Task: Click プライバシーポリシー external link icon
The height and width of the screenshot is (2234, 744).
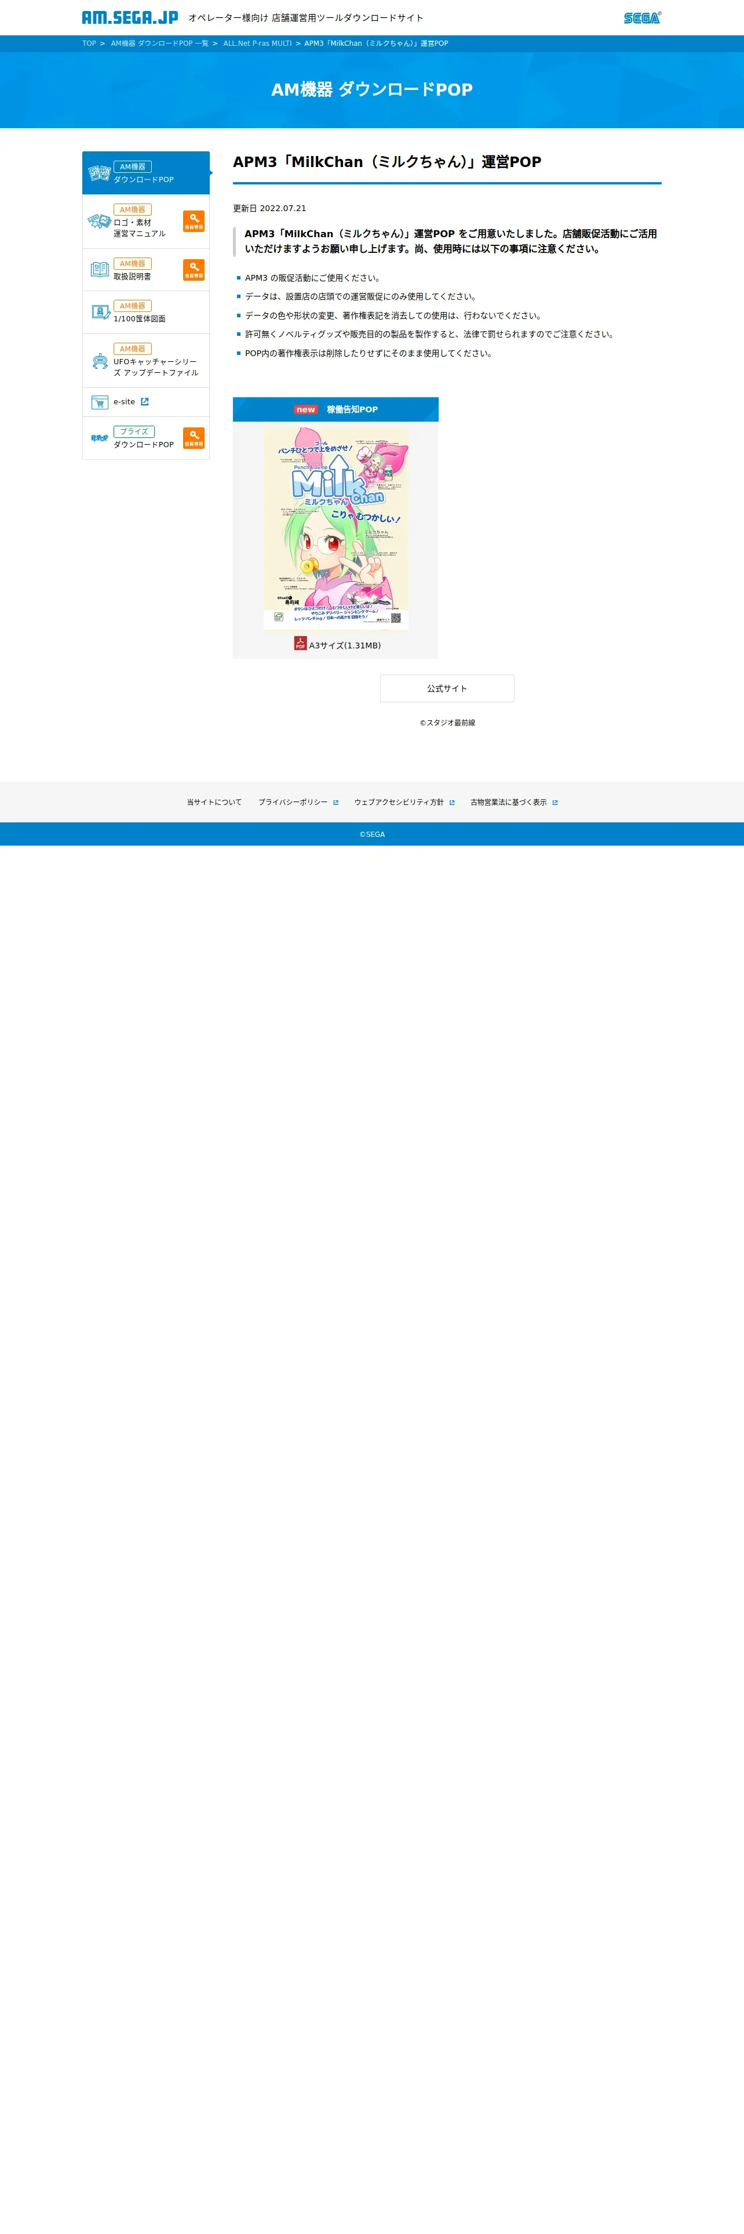Action: pos(335,803)
